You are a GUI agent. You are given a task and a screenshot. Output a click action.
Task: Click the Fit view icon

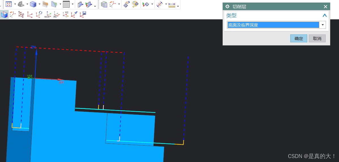(9, 4)
